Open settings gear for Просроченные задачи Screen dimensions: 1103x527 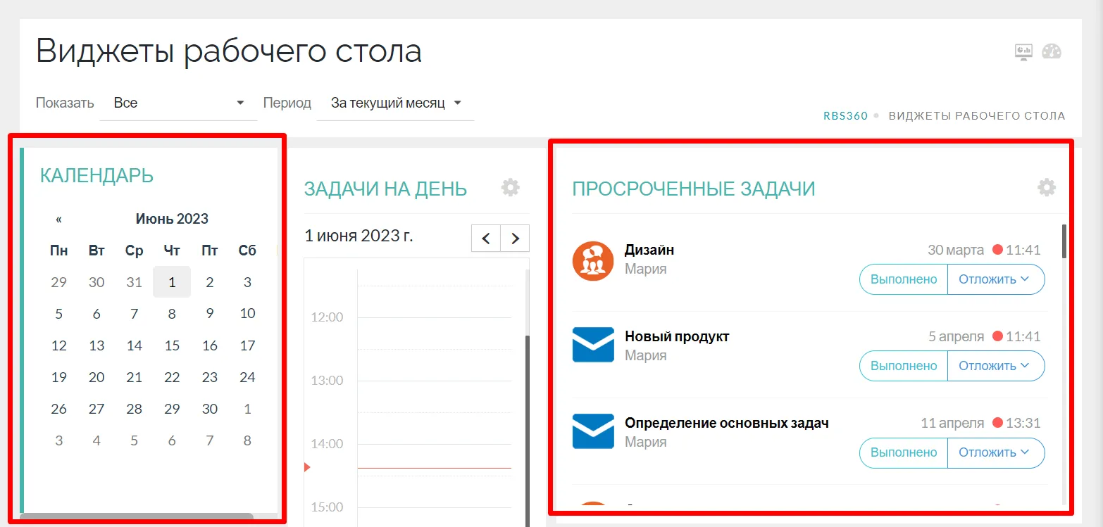click(1047, 187)
